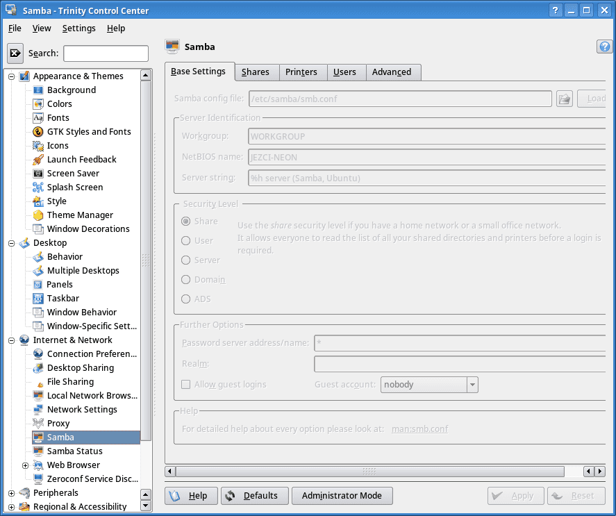Open man:smb.conf help link

419,428
